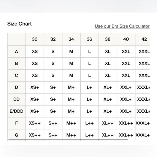Select the 30 band size column header
This screenshot has width=157, height=157.
point(35,39)
